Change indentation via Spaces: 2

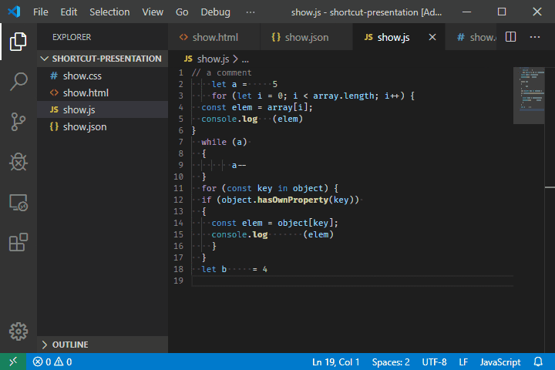[391, 362]
